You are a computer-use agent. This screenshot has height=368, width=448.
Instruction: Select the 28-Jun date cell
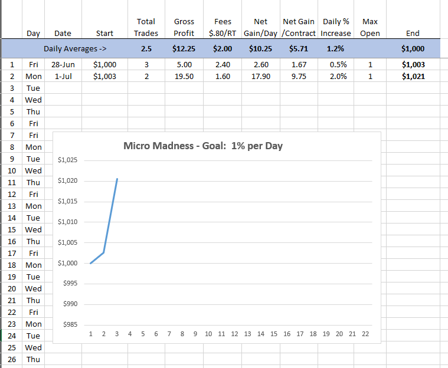[63, 64]
